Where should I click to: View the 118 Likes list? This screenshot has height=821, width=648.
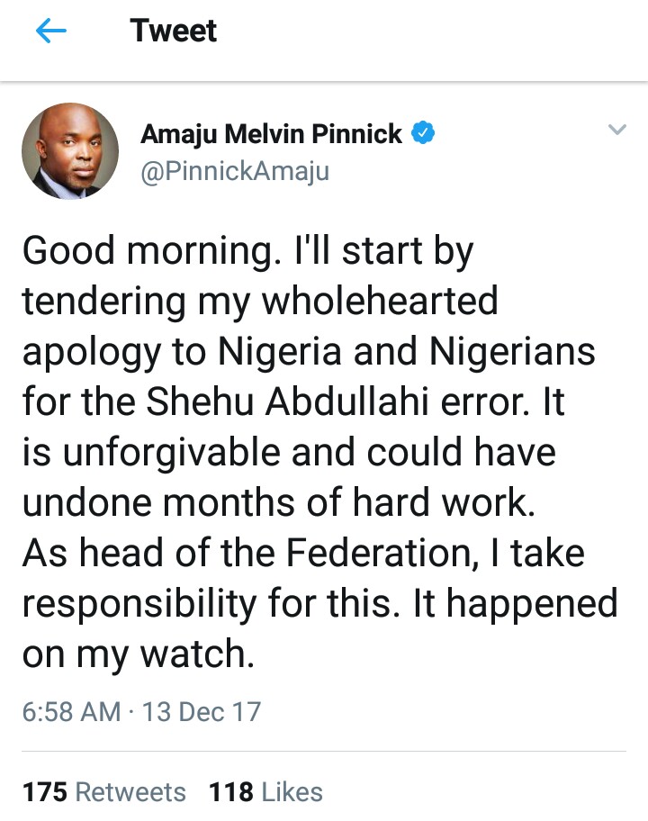pos(265,792)
